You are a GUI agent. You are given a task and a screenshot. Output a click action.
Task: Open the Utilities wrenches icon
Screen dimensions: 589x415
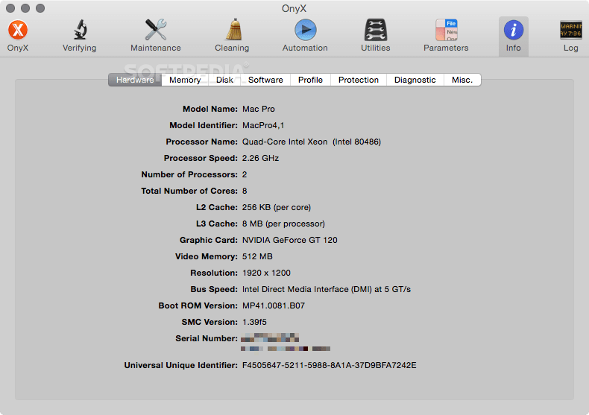(375, 30)
